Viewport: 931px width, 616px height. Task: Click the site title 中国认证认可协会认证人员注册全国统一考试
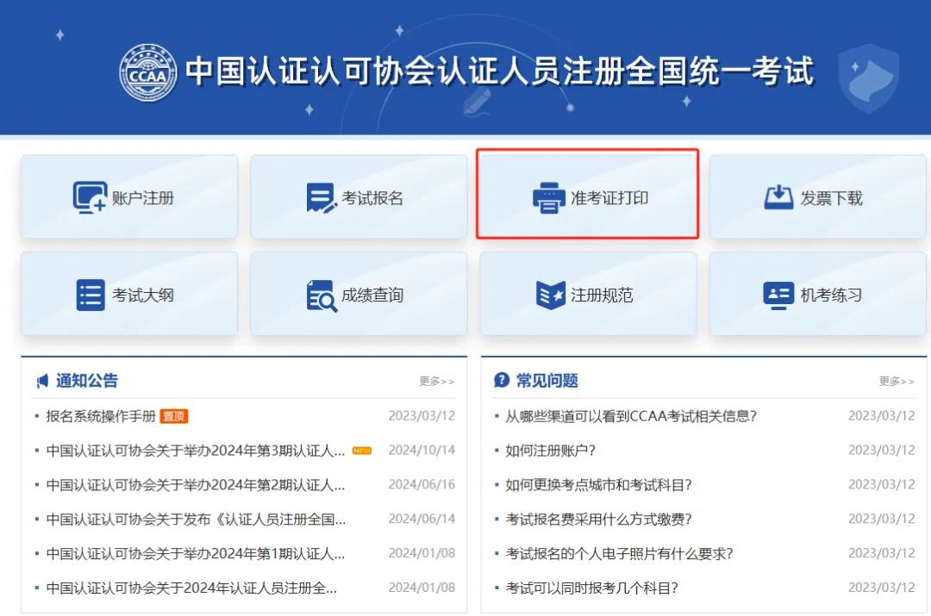pyautogui.click(x=499, y=72)
